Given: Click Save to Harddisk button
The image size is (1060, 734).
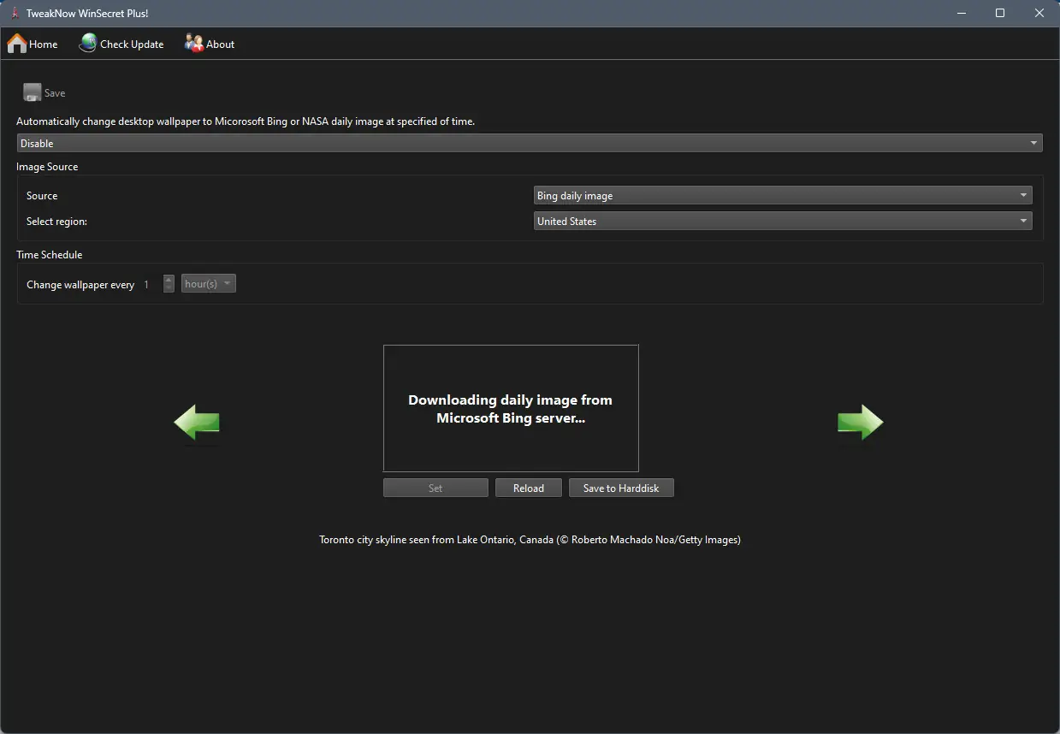Looking at the screenshot, I should [621, 488].
